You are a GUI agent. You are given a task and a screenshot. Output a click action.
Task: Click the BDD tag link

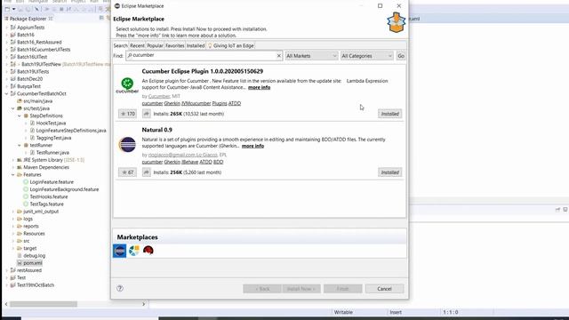pos(218,162)
